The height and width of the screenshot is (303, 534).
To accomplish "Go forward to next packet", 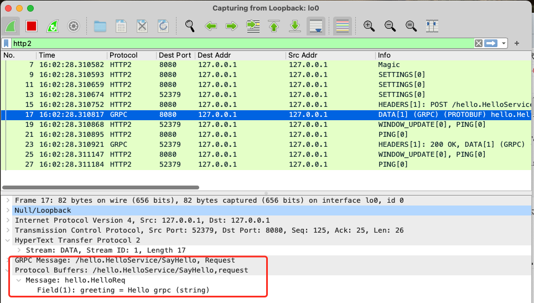I will point(232,26).
